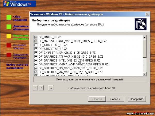155x116 pixels.
Task: Uncheck DP_ATICCCTAG_SP.7Z driver pack
Action: [x=36, y=49]
